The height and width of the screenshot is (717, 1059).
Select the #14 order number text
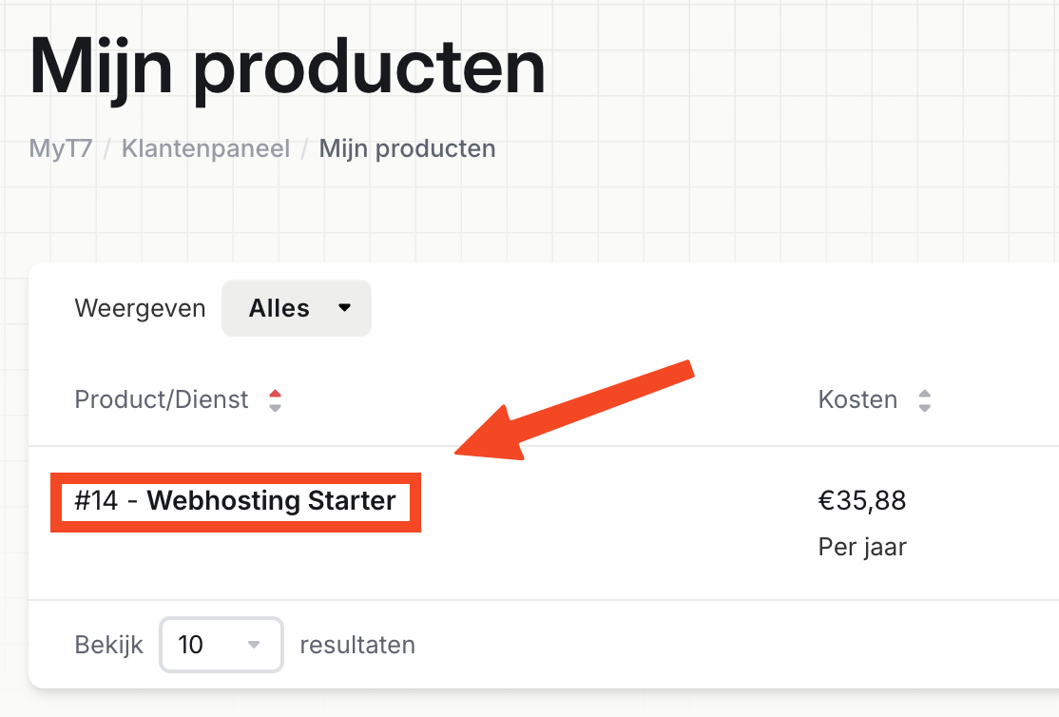point(96,501)
